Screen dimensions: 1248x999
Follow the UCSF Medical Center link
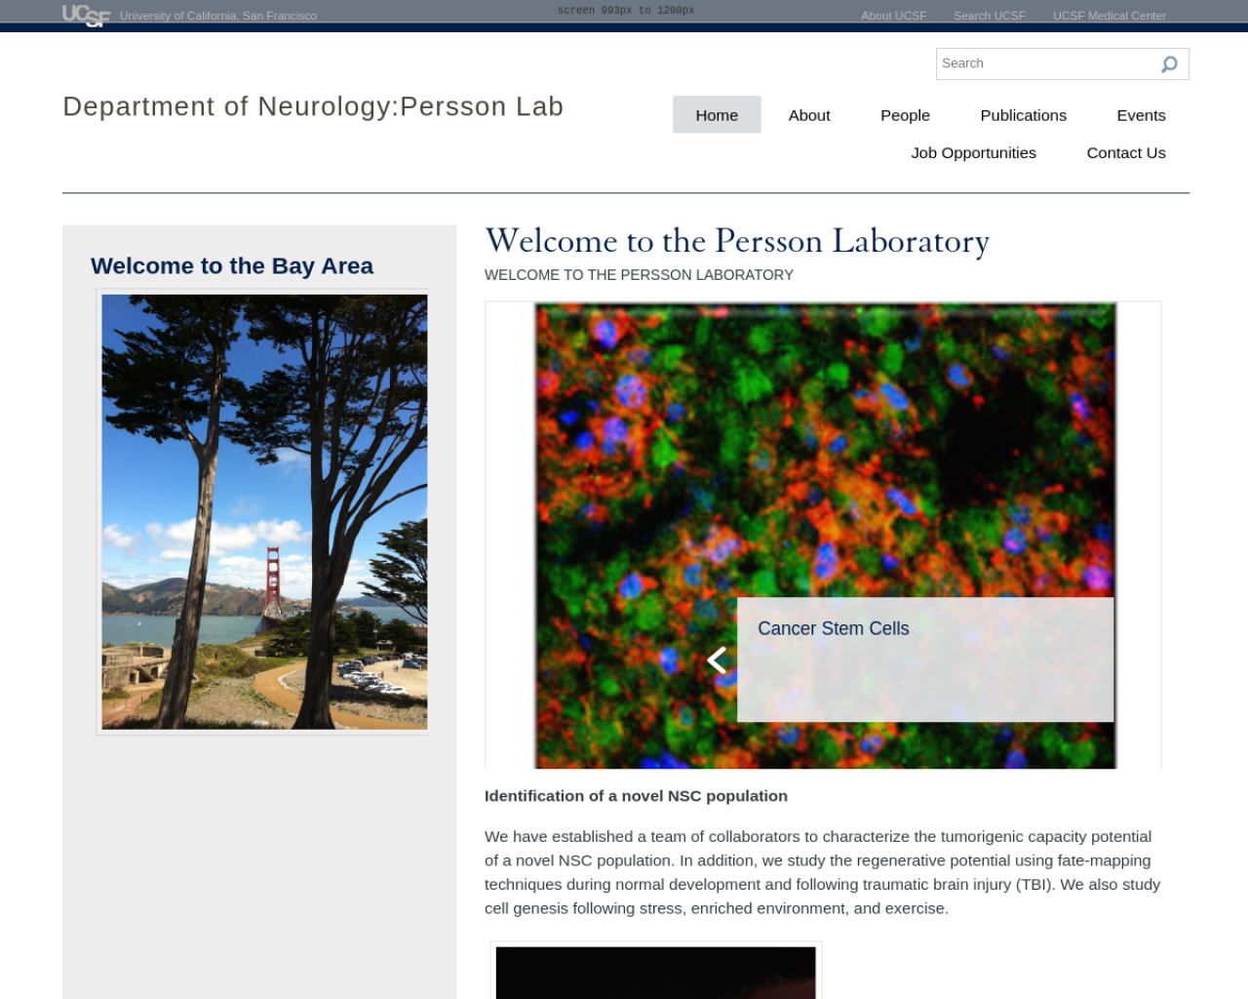point(1109,16)
